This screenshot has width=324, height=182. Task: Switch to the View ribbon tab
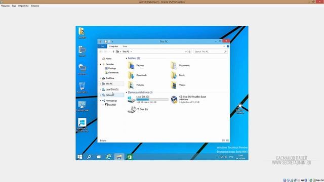[x=125, y=47]
